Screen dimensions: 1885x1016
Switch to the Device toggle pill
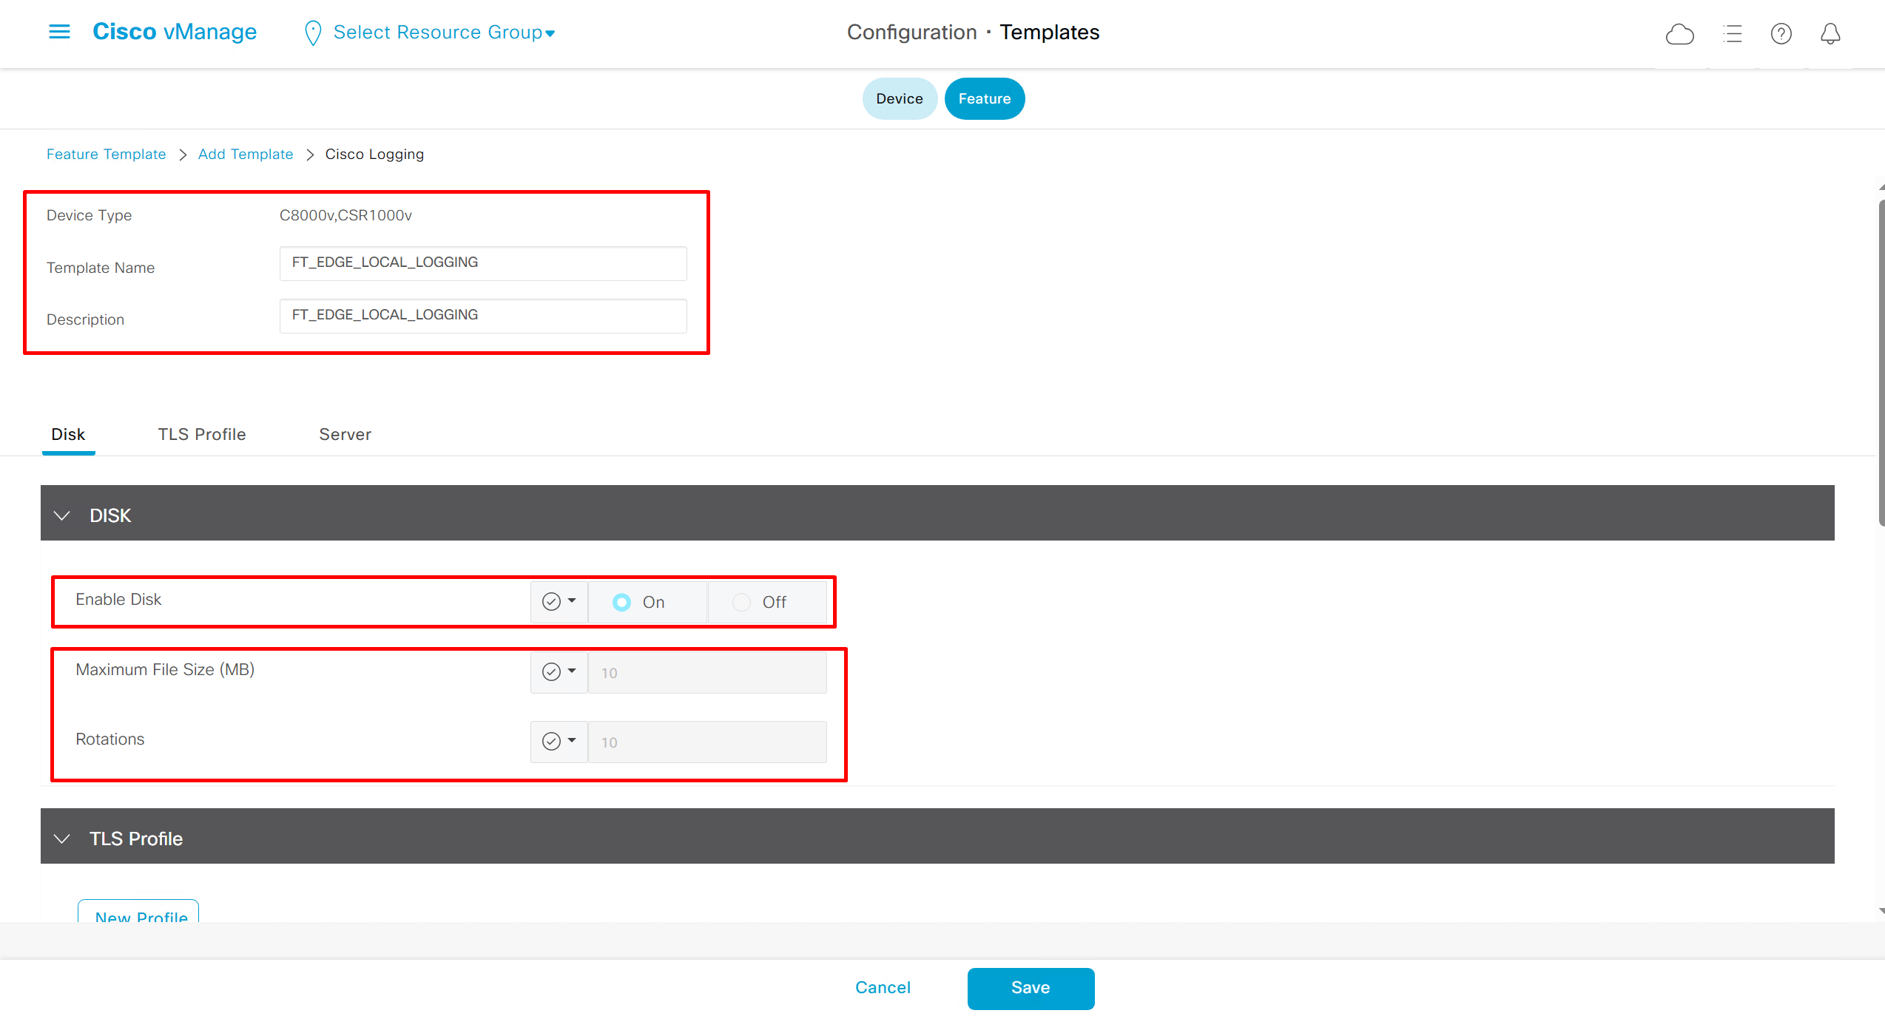point(899,98)
